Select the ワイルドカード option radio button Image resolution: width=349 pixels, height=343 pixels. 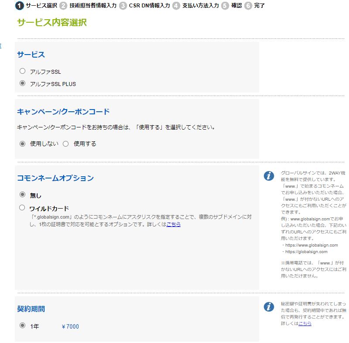pos(22,208)
